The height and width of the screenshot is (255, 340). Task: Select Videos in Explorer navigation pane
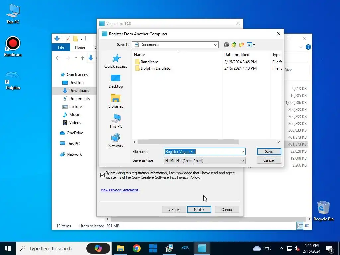click(72, 123)
